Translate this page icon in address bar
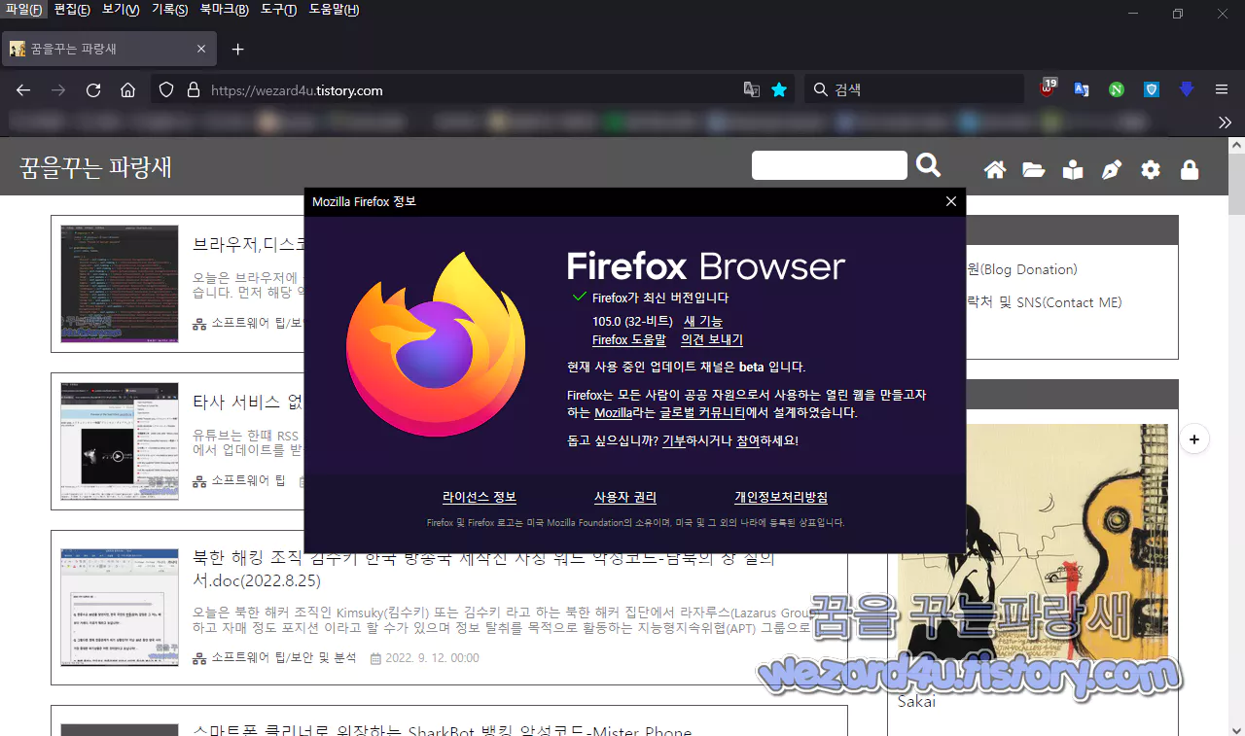This screenshot has width=1245, height=736. (x=752, y=89)
